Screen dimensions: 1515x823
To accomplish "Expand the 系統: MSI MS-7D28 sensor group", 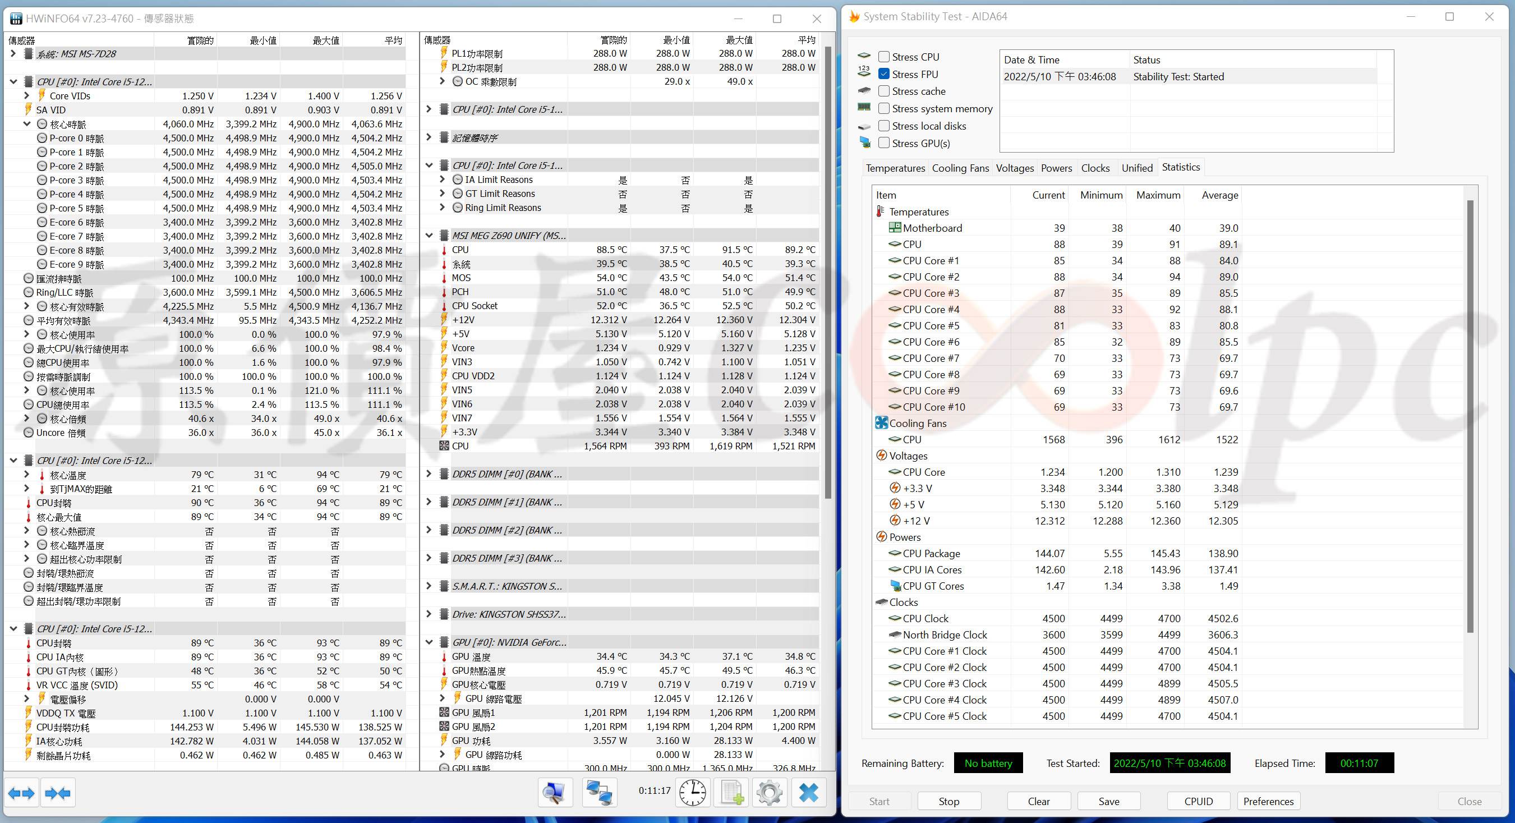I will (x=13, y=53).
